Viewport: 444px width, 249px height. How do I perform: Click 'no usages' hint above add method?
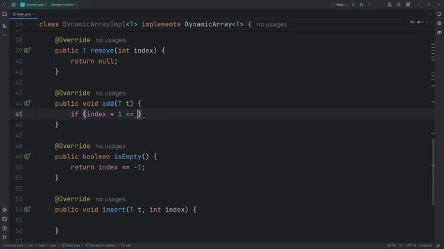(110, 93)
